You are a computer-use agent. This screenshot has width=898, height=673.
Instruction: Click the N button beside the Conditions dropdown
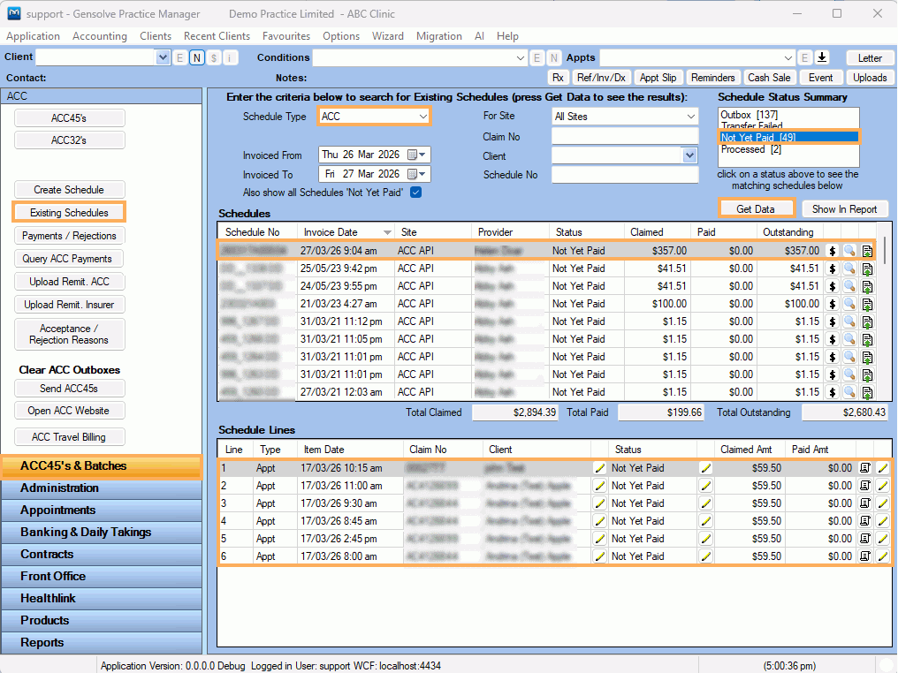pos(554,57)
